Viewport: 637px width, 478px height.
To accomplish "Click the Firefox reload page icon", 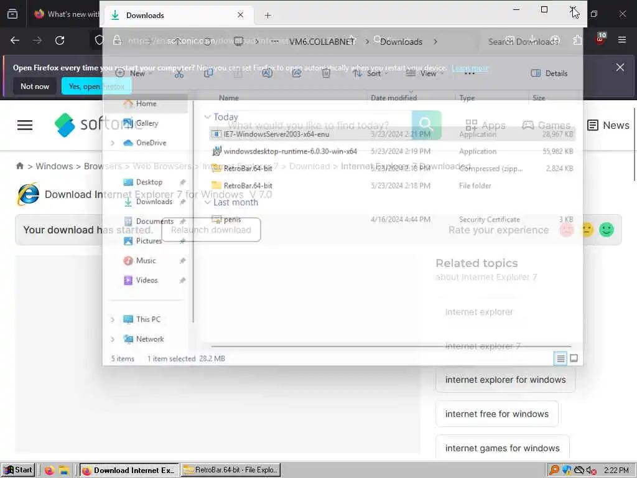I will coord(60,40).
